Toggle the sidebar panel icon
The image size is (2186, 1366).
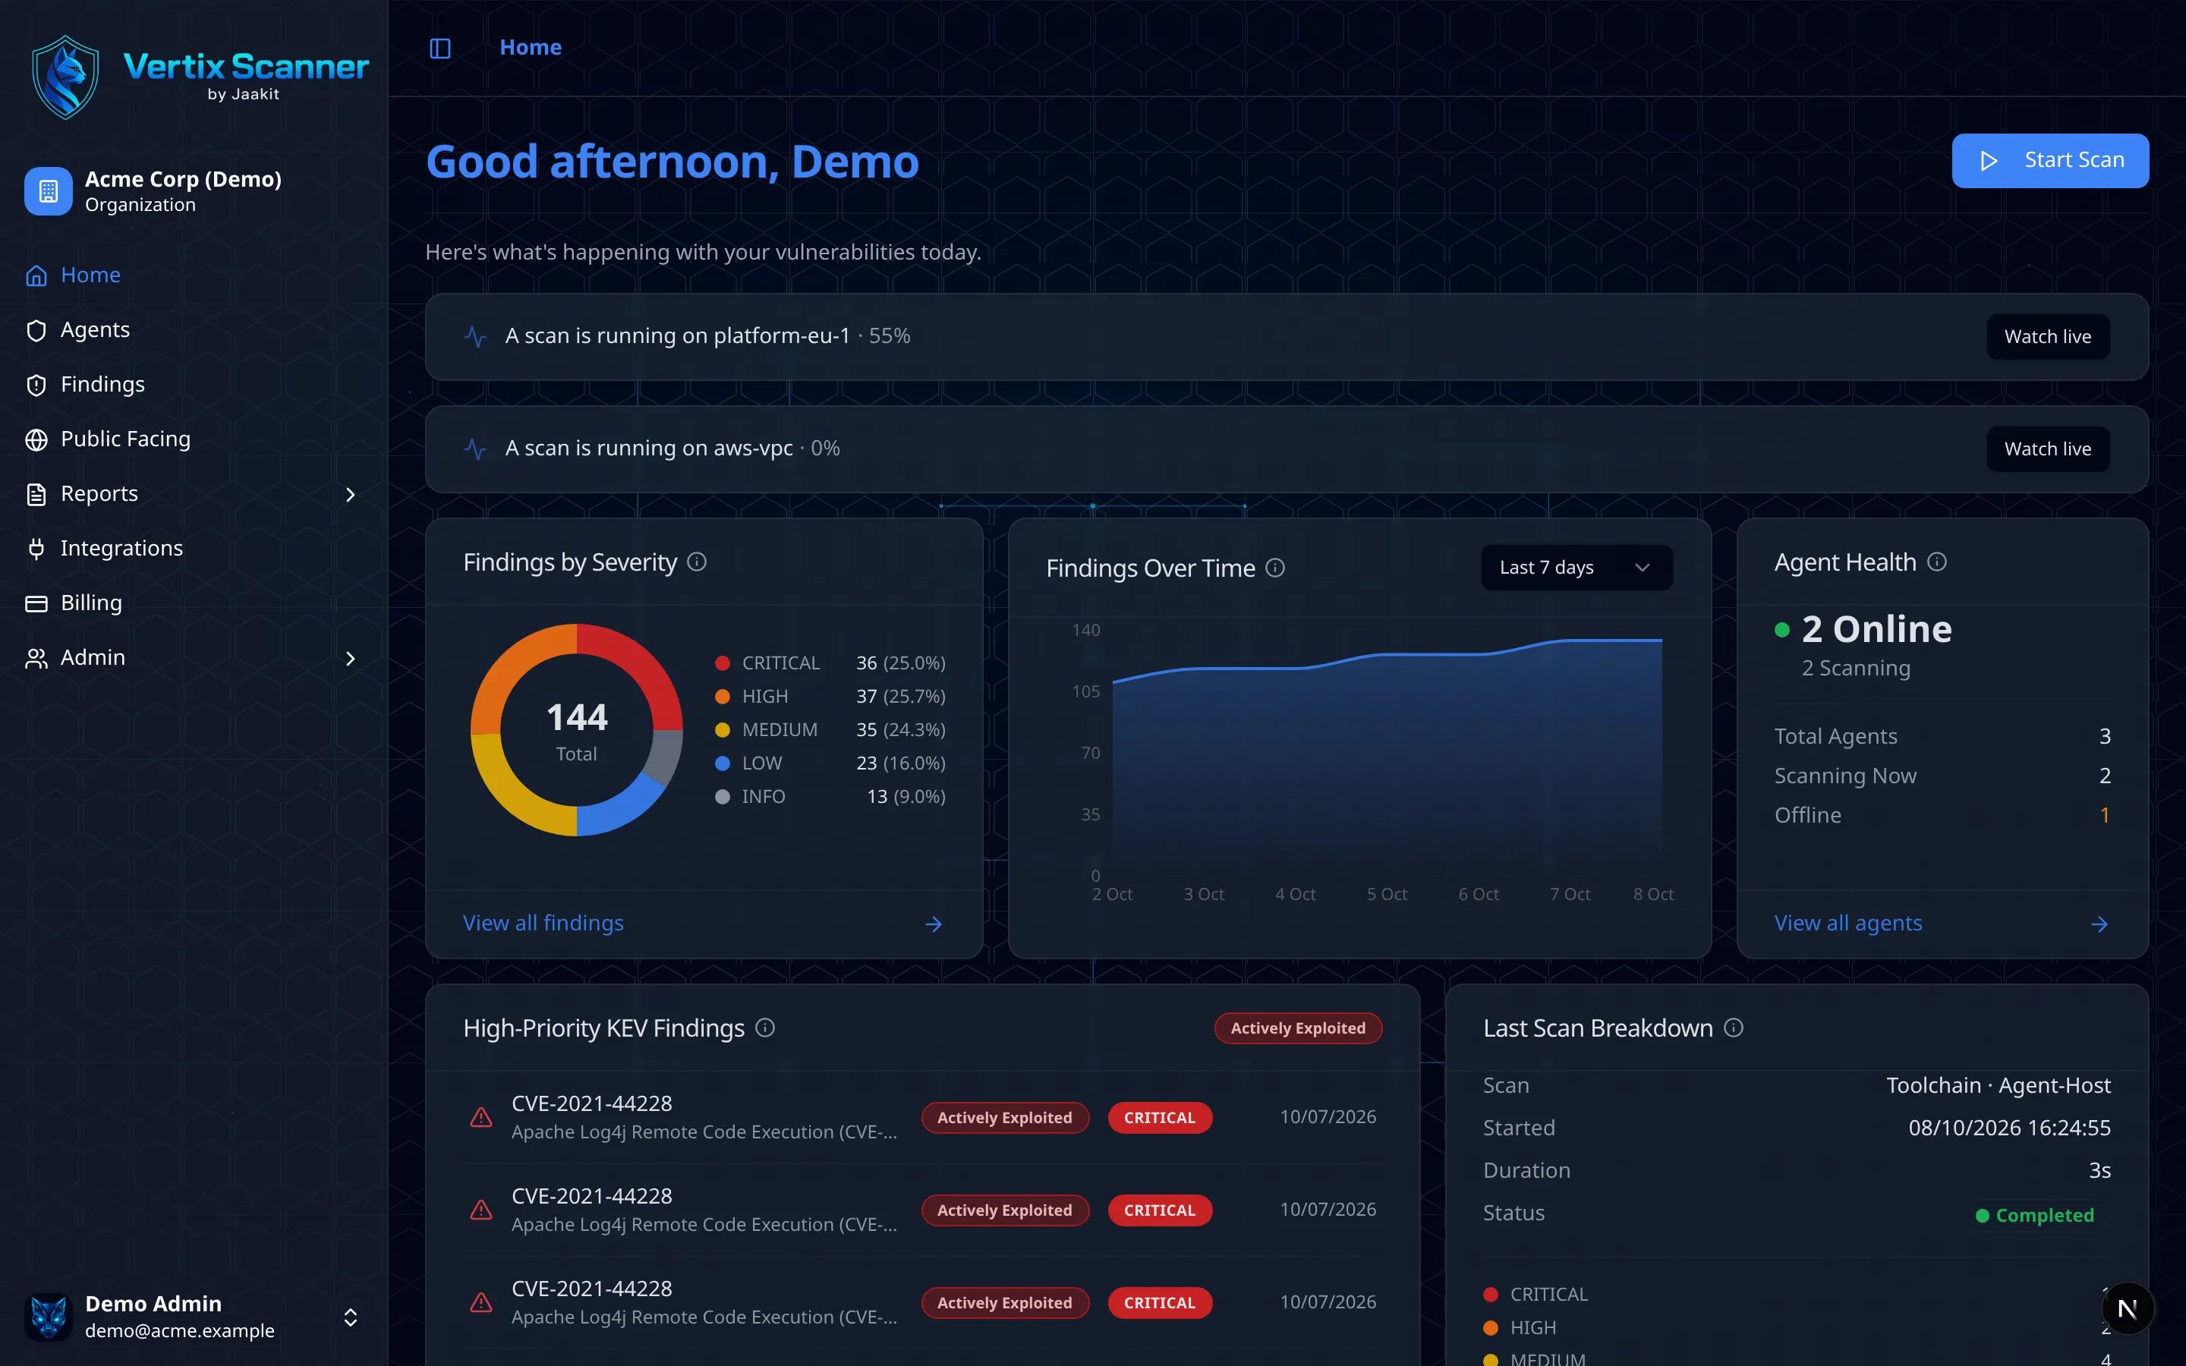(440, 48)
